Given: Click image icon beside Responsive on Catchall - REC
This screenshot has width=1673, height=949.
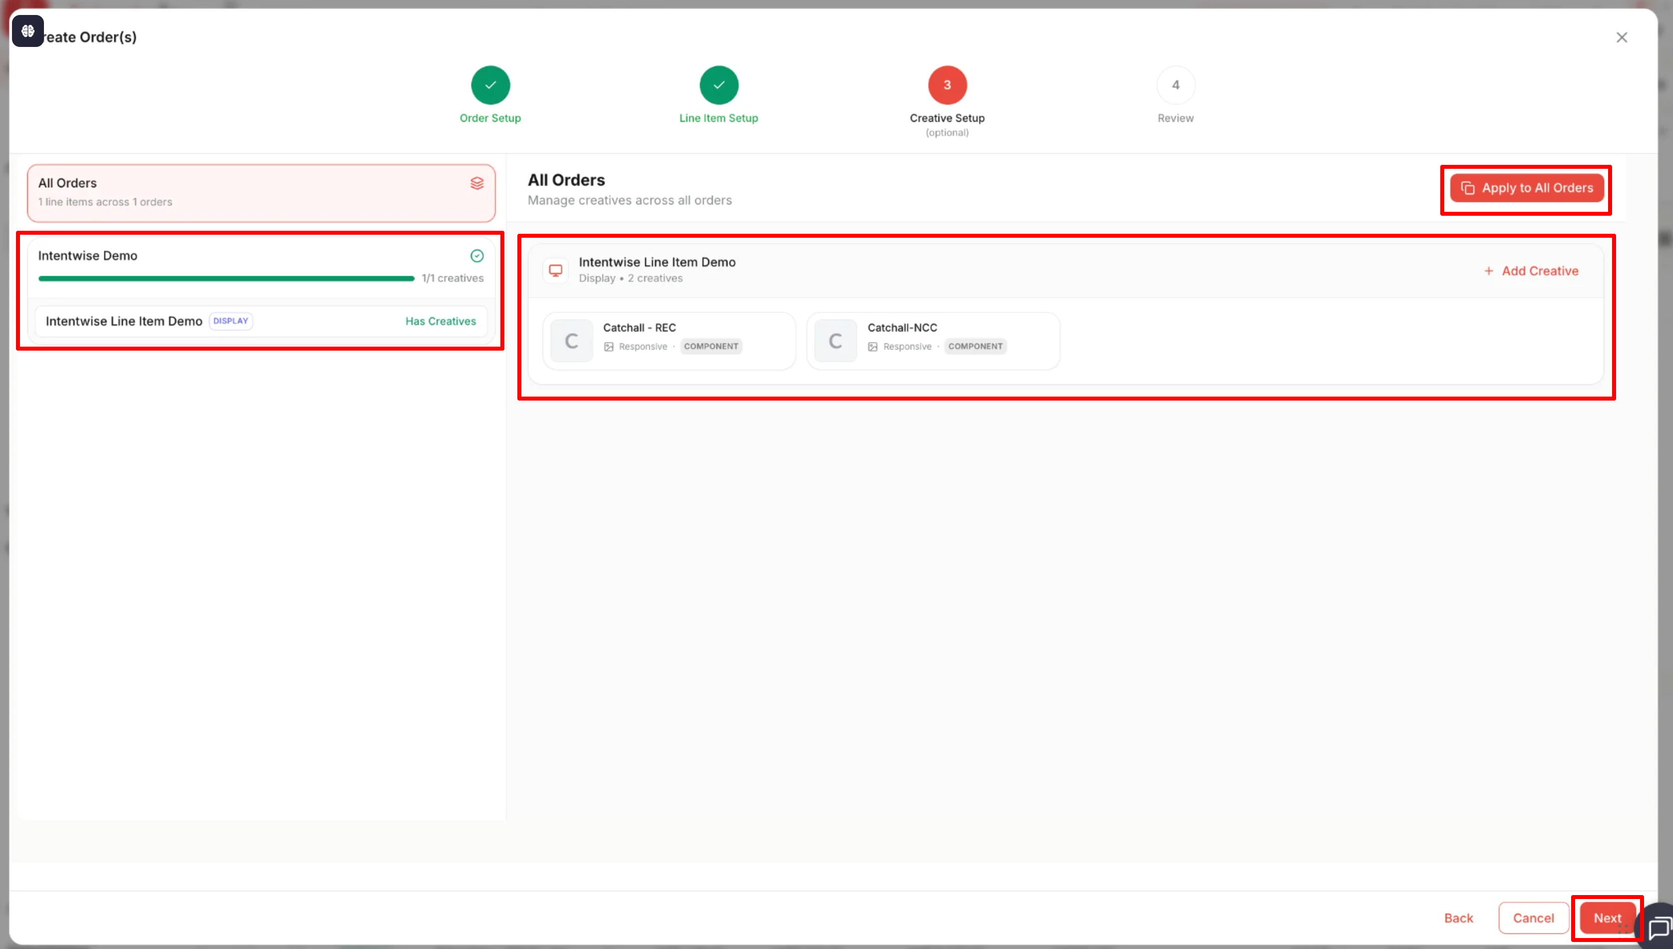Looking at the screenshot, I should (x=608, y=346).
